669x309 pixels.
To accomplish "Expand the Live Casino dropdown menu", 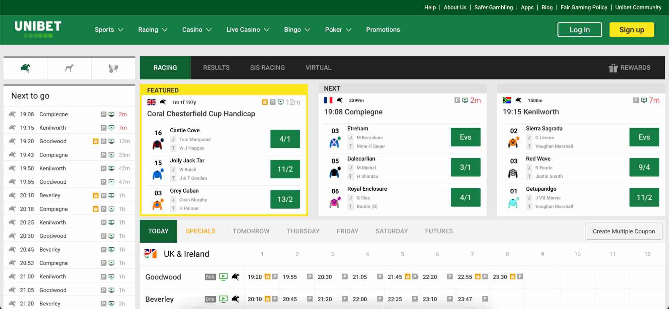I will pos(248,30).
